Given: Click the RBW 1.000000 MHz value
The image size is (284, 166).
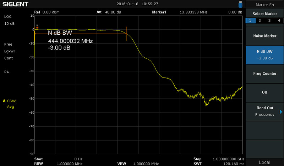Looking at the screenshot, I should 70,164.
